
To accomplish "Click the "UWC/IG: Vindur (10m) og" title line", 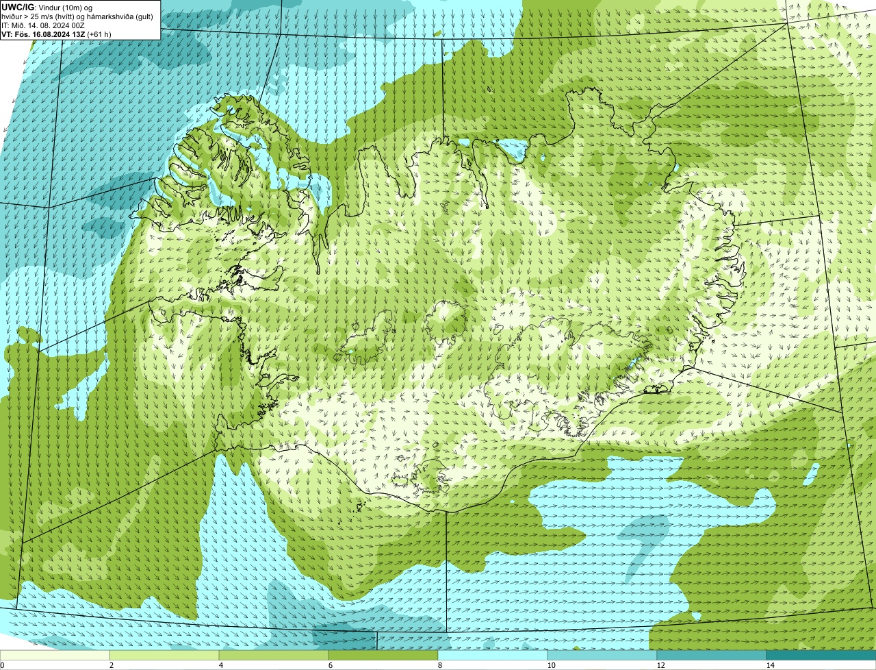I will pos(47,7).
